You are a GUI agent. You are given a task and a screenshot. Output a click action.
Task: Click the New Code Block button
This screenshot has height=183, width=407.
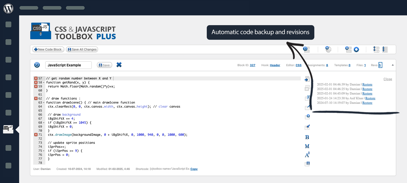click(48, 49)
